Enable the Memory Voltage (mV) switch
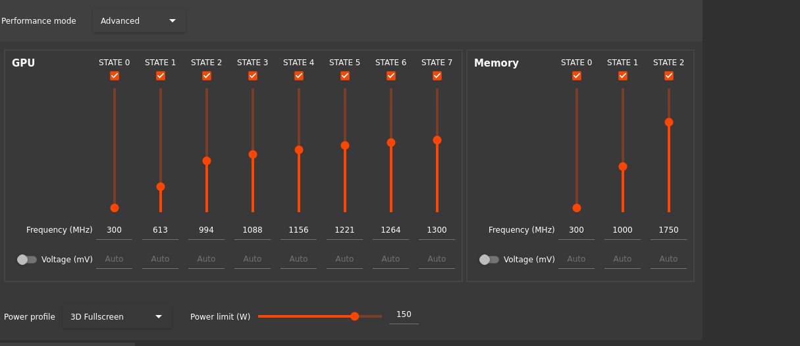The width and height of the screenshot is (800, 346). tap(489, 260)
